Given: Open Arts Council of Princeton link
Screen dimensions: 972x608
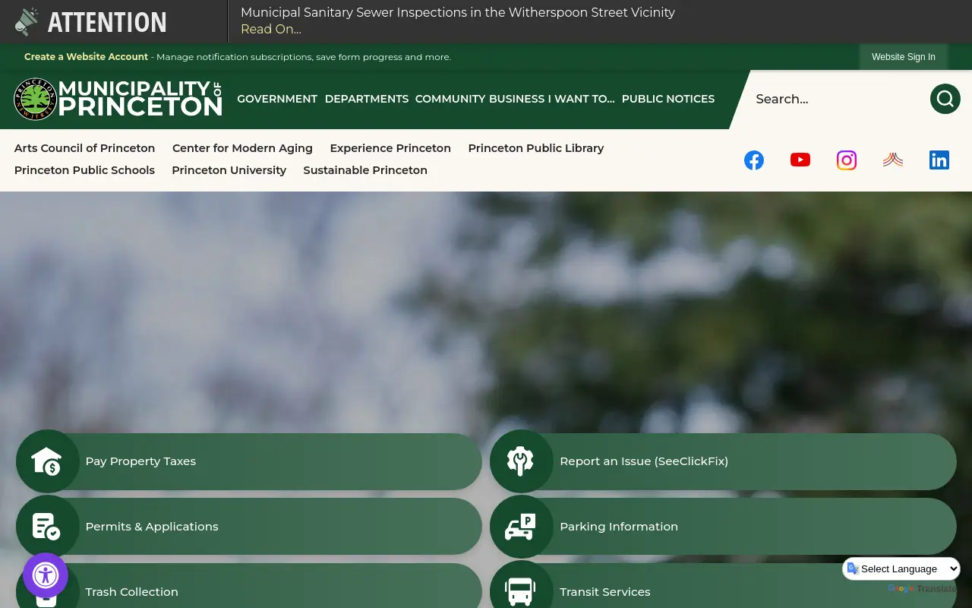Looking at the screenshot, I should [x=84, y=148].
